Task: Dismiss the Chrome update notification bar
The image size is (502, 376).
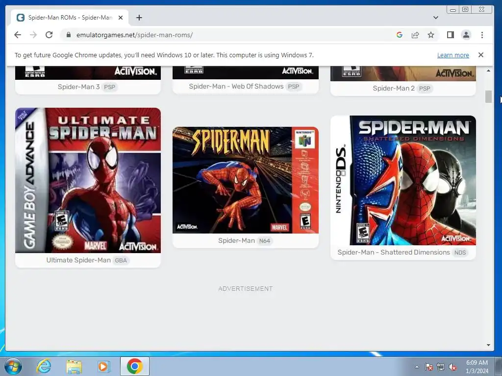Action: (480, 55)
